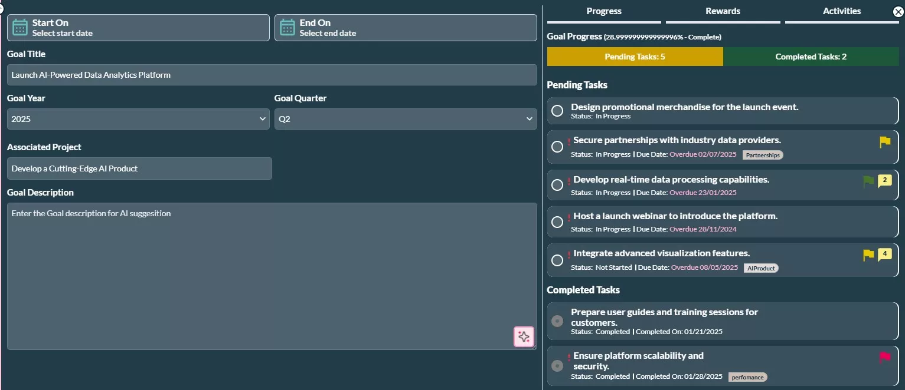
Task: Click priority exclamation on Host a launch webinar
Action: pos(569,217)
